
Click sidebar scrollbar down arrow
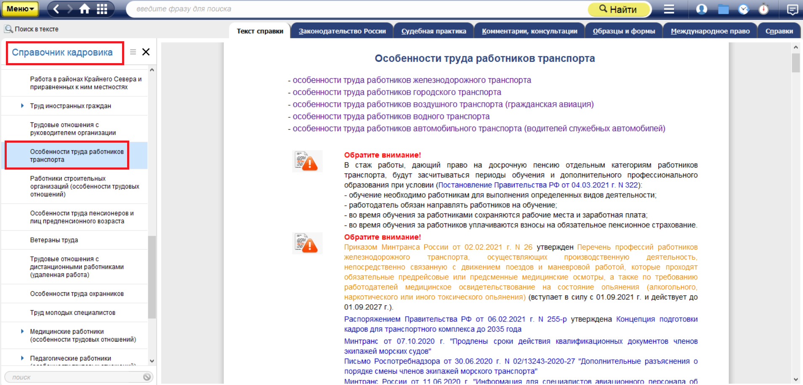[x=152, y=361]
